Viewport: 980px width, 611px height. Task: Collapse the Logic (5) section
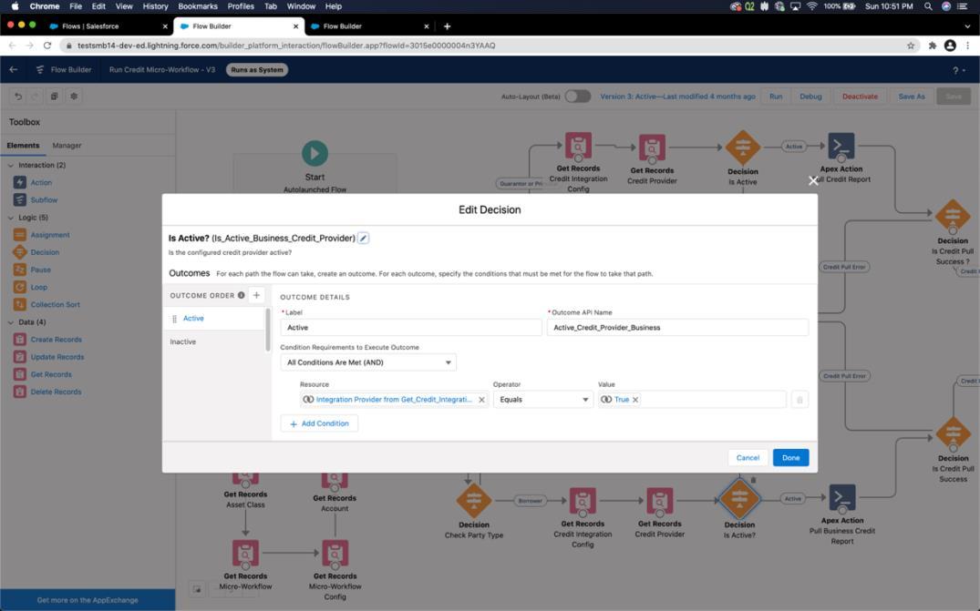click(x=11, y=218)
